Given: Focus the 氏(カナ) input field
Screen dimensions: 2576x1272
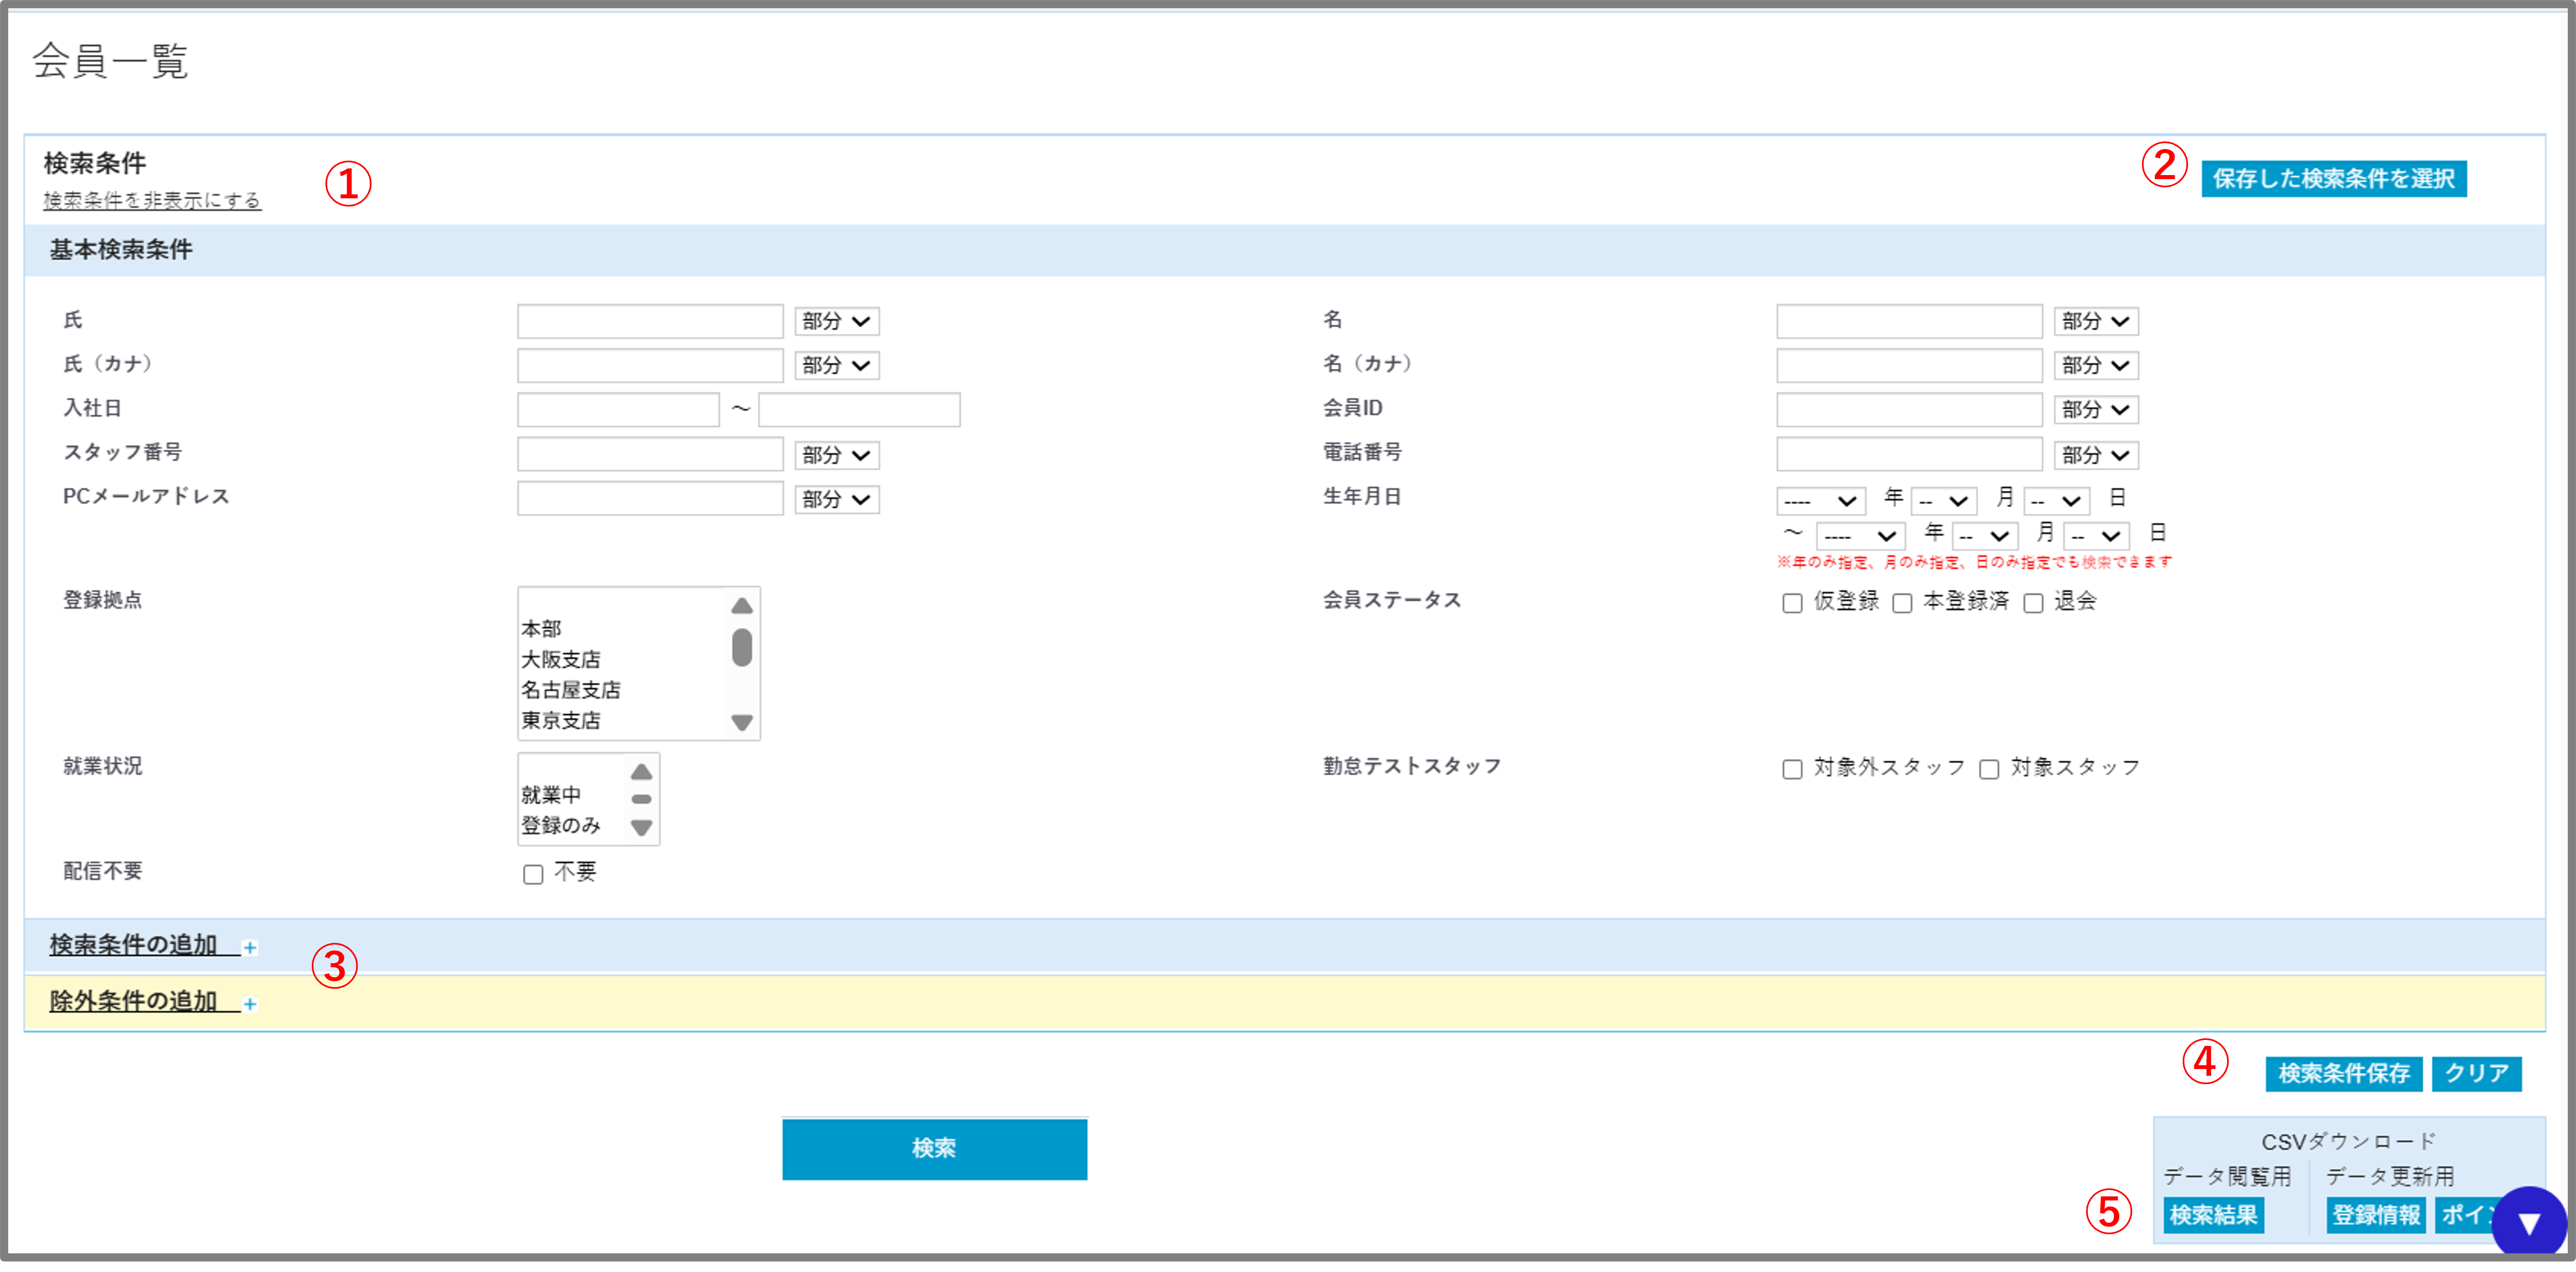Looking at the screenshot, I should pyautogui.click(x=650, y=365).
